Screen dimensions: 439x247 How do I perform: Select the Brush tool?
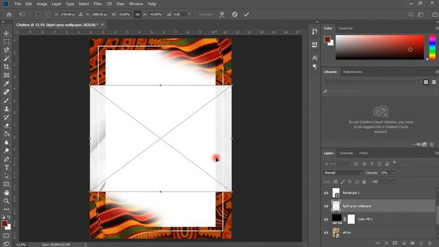[x=6, y=101]
